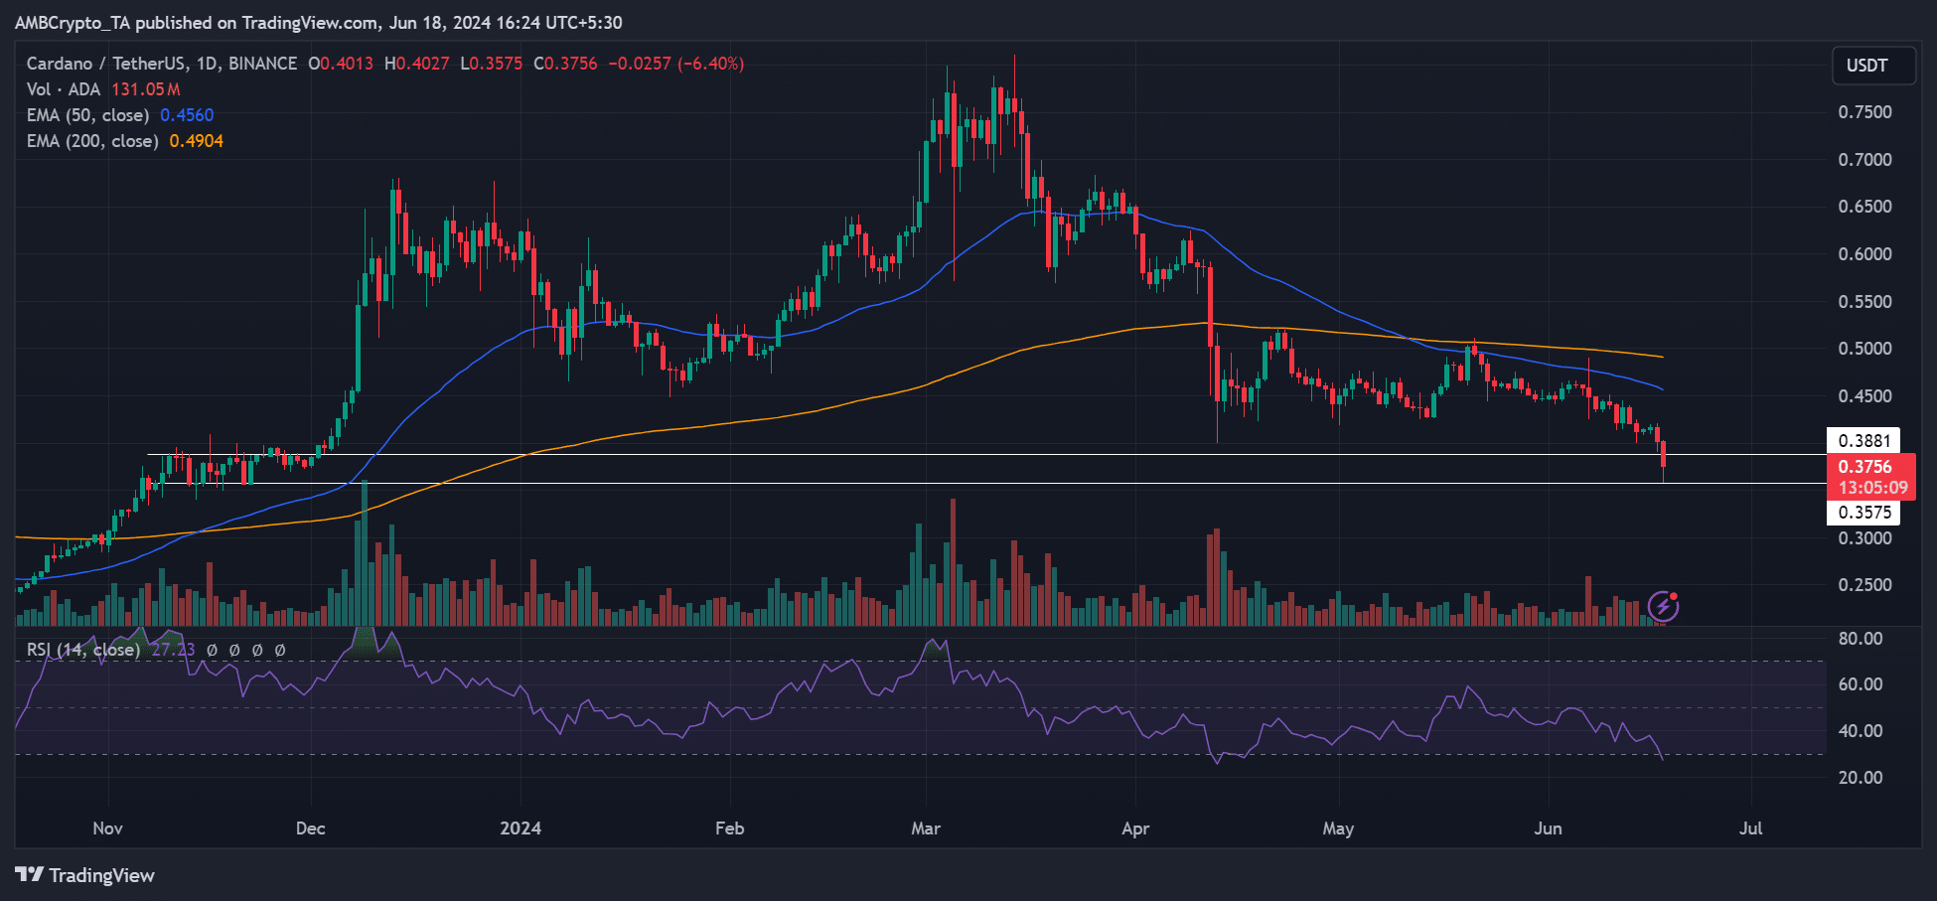Select the EMA (200, close) legend
This screenshot has height=901, width=1937.
pos(92,141)
